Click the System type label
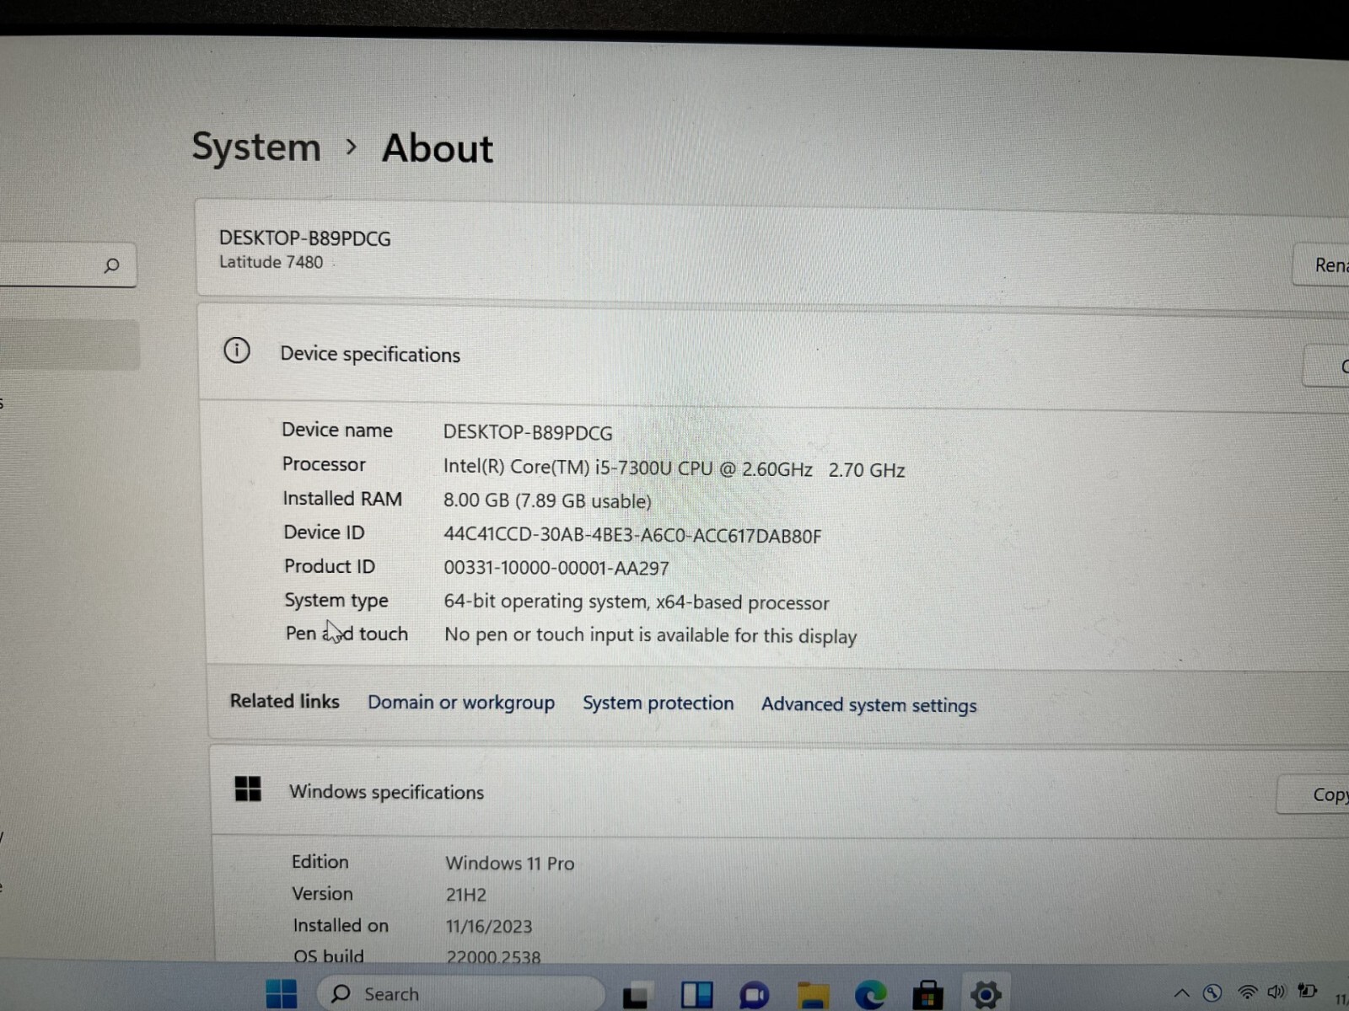 click(x=336, y=601)
